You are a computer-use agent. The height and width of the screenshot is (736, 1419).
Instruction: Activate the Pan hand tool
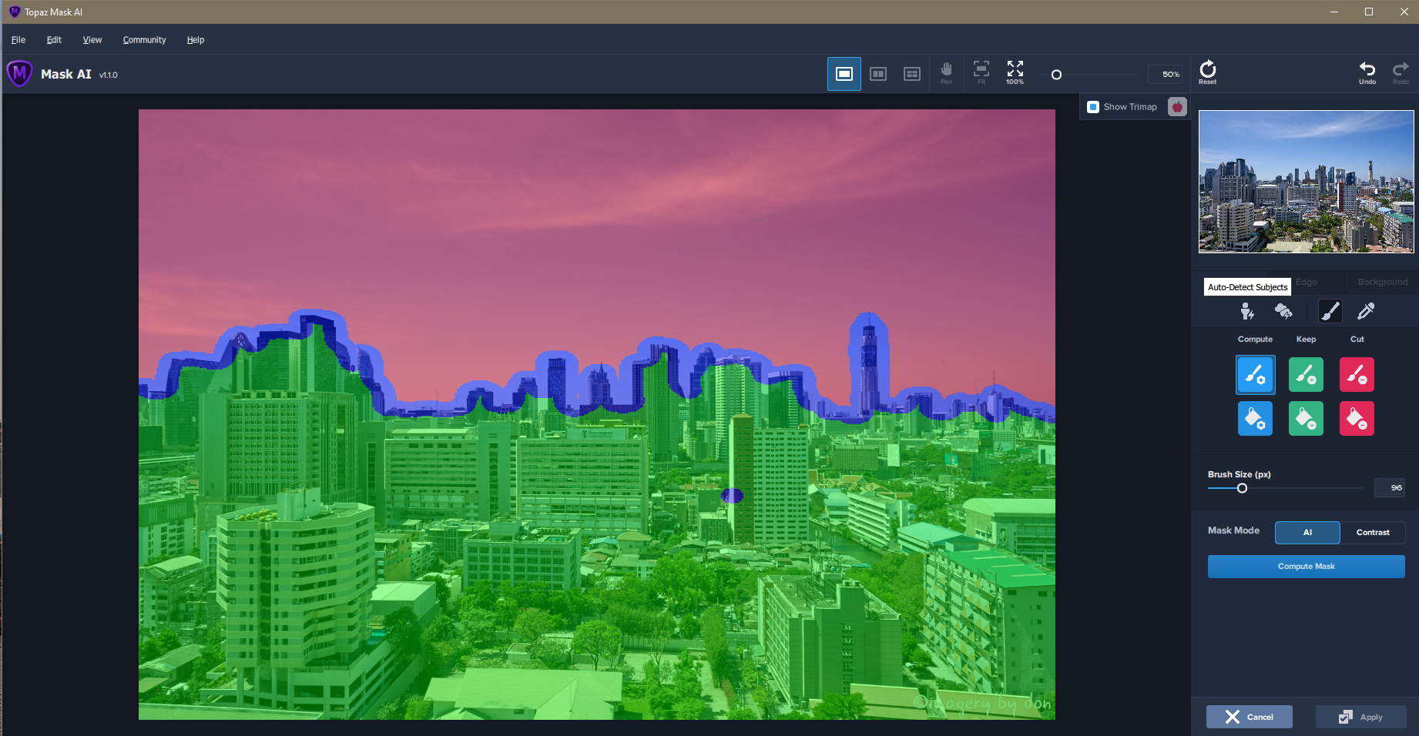click(x=947, y=73)
